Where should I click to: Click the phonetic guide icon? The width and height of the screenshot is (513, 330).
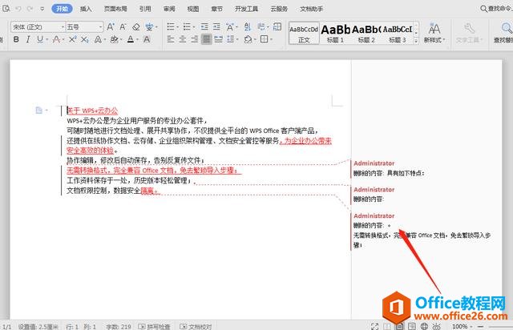[x=149, y=26]
